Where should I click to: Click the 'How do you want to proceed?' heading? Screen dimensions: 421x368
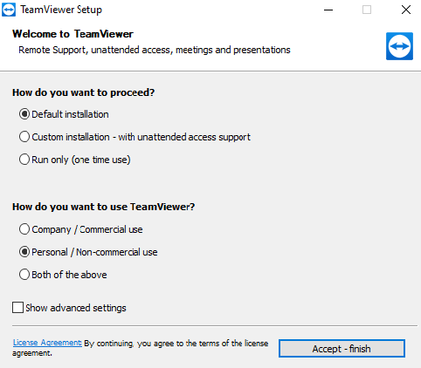coord(84,92)
